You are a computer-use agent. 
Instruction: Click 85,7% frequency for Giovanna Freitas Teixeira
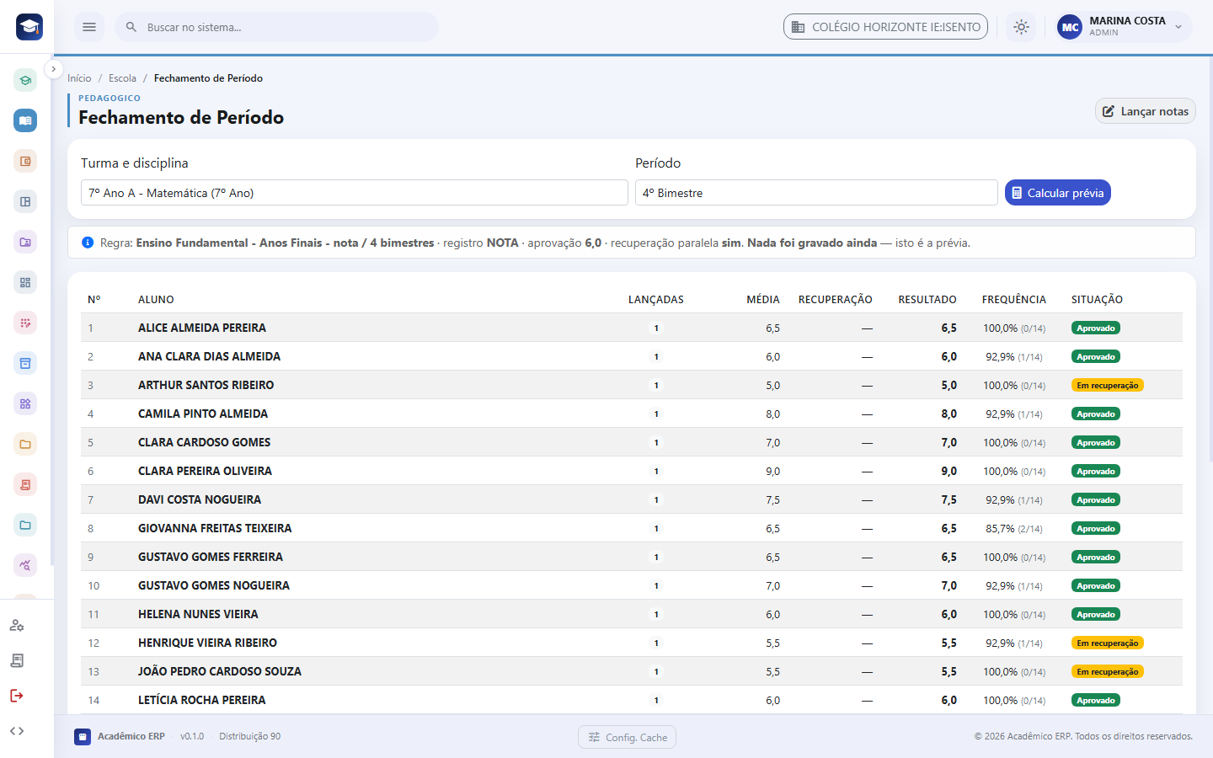click(1014, 529)
